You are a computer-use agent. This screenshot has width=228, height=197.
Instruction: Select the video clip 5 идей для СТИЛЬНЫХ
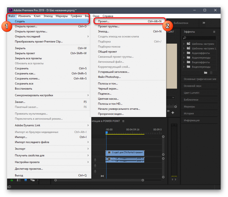click(125, 153)
